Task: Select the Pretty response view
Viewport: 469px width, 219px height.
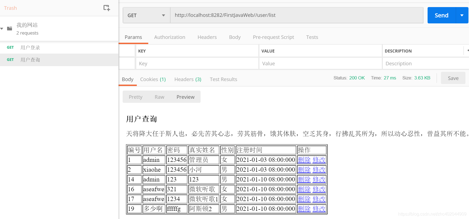Action: pos(135,97)
